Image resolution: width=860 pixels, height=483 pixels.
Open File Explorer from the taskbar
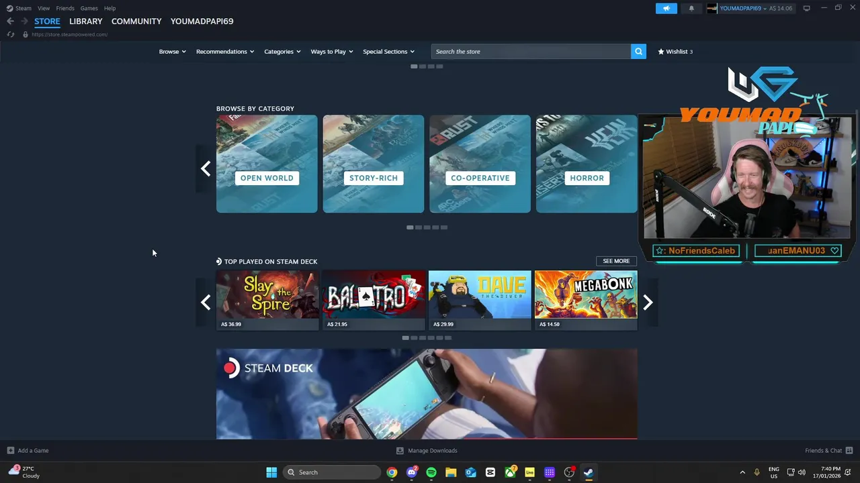tap(451, 472)
